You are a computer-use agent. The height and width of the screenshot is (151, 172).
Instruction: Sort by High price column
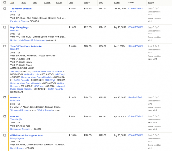101,3
